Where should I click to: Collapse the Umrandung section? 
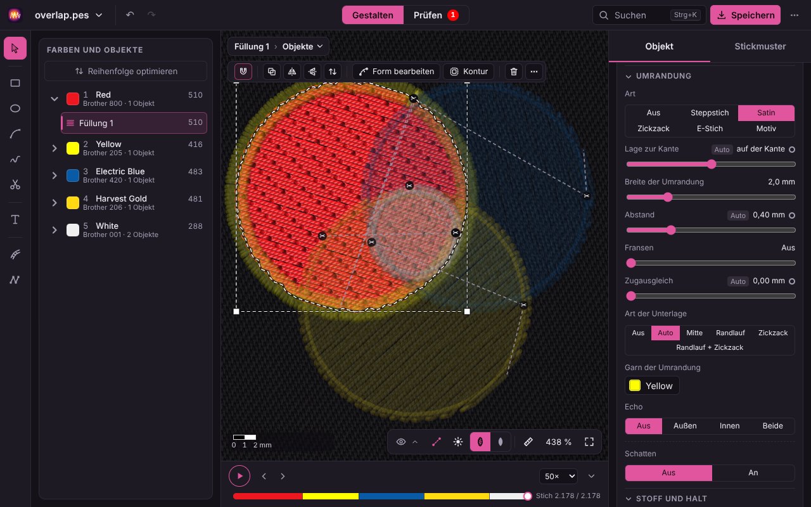pyautogui.click(x=658, y=76)
